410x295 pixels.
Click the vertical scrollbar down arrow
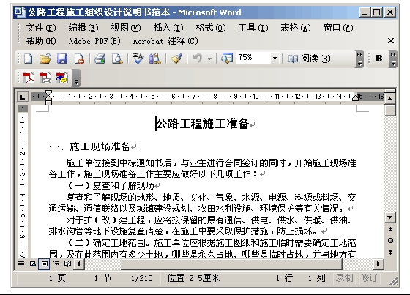click(x=389, y=217)
